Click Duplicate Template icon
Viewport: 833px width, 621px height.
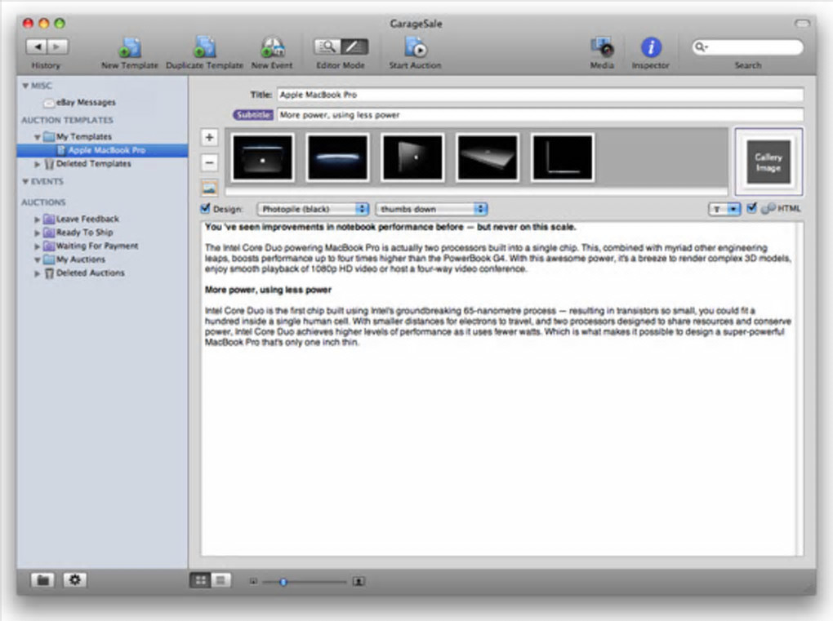204,47
